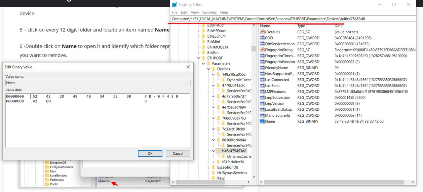The height and width of the screenshot is (192, 423).
Task: Select DynamicCache under 149a10ca055c
Action: coord(239,80)
